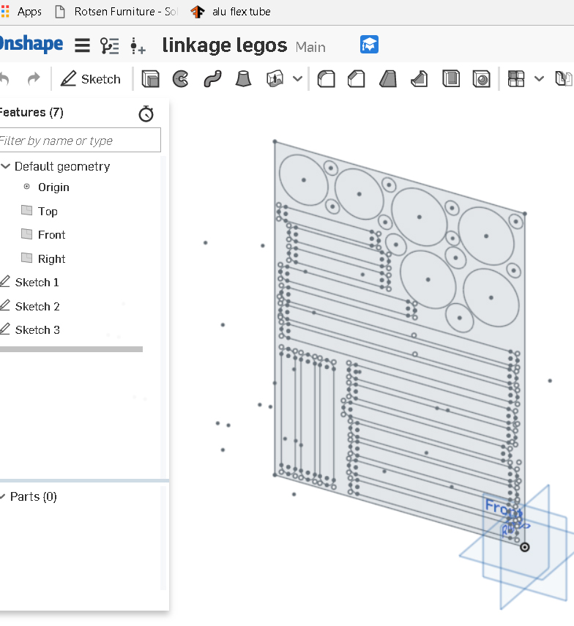Select the Thicken tool
This screenshot has height=626, width=574.
pyautogui.click(x=275, y=78)
